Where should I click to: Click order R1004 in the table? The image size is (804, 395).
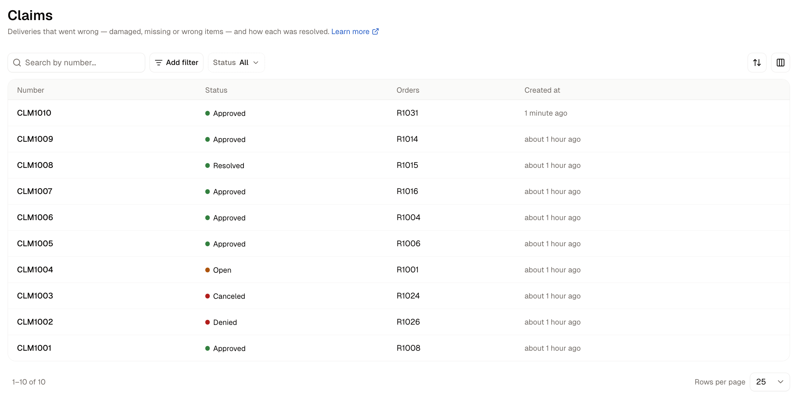click(x=408, y=218)
